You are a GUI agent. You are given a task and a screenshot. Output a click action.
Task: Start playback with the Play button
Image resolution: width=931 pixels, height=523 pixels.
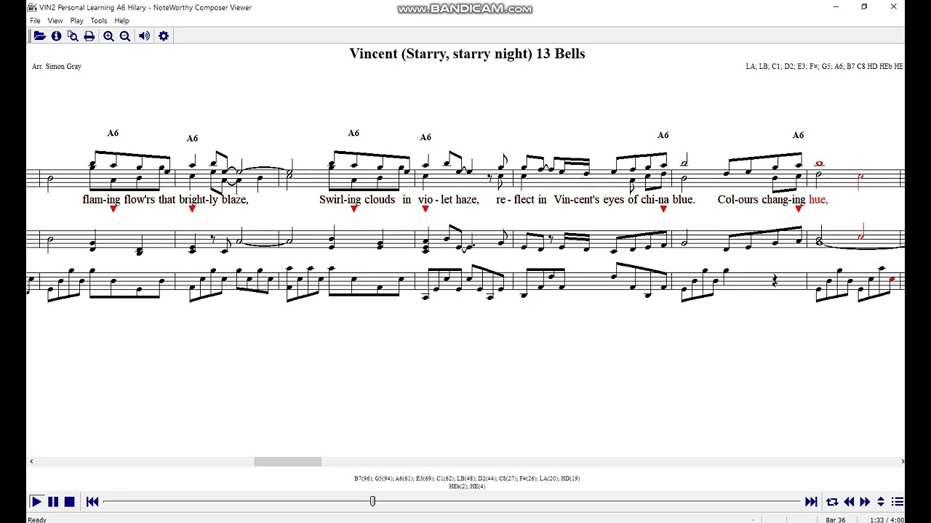36,502
